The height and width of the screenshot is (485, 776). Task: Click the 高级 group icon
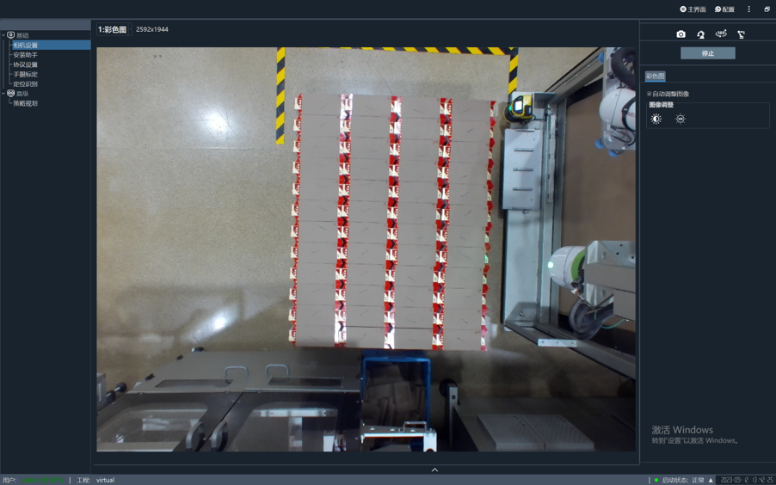coord(11,94)
